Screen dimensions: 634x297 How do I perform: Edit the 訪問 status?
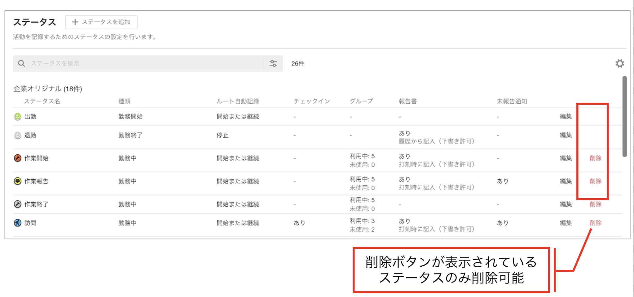click(x=566, y=223)
